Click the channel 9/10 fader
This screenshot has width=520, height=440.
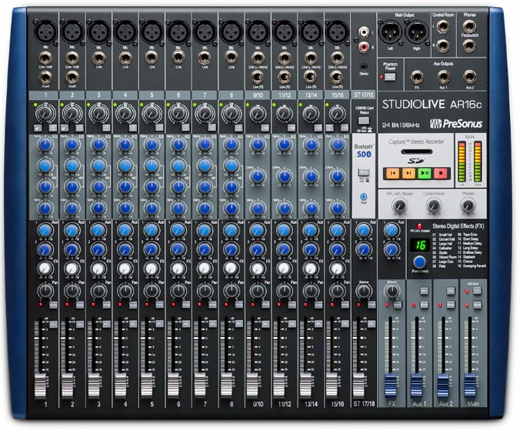coord(253,385)
